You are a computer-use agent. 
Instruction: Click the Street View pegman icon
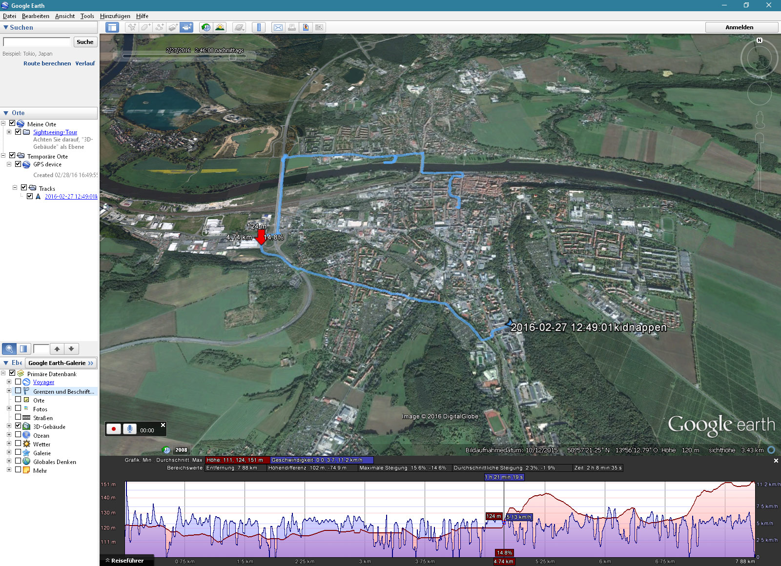point(760,120)
